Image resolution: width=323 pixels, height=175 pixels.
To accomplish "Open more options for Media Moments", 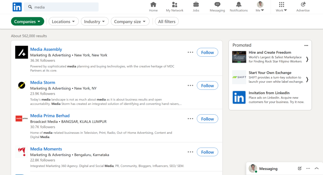I will tap(190, 152).
